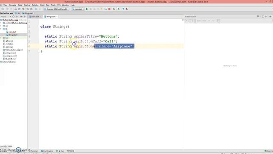Click the collapse-all icon in Project panel header
This screenshot has height=154, width=273.
tap(17, 17)
